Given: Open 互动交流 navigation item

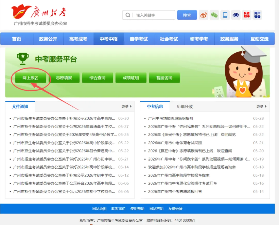Looking at the screenshot, I should click(259, 39).
